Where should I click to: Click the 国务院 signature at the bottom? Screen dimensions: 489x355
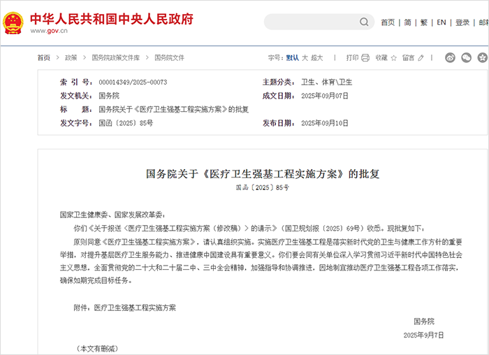point(424,321)
